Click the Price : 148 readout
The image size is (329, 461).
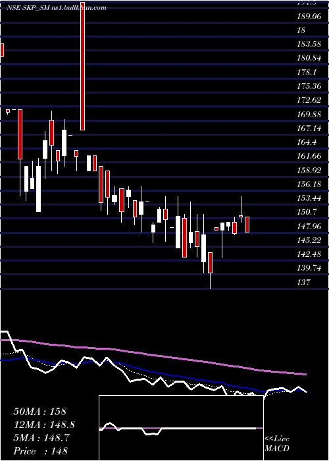click(x=41, y=451)
